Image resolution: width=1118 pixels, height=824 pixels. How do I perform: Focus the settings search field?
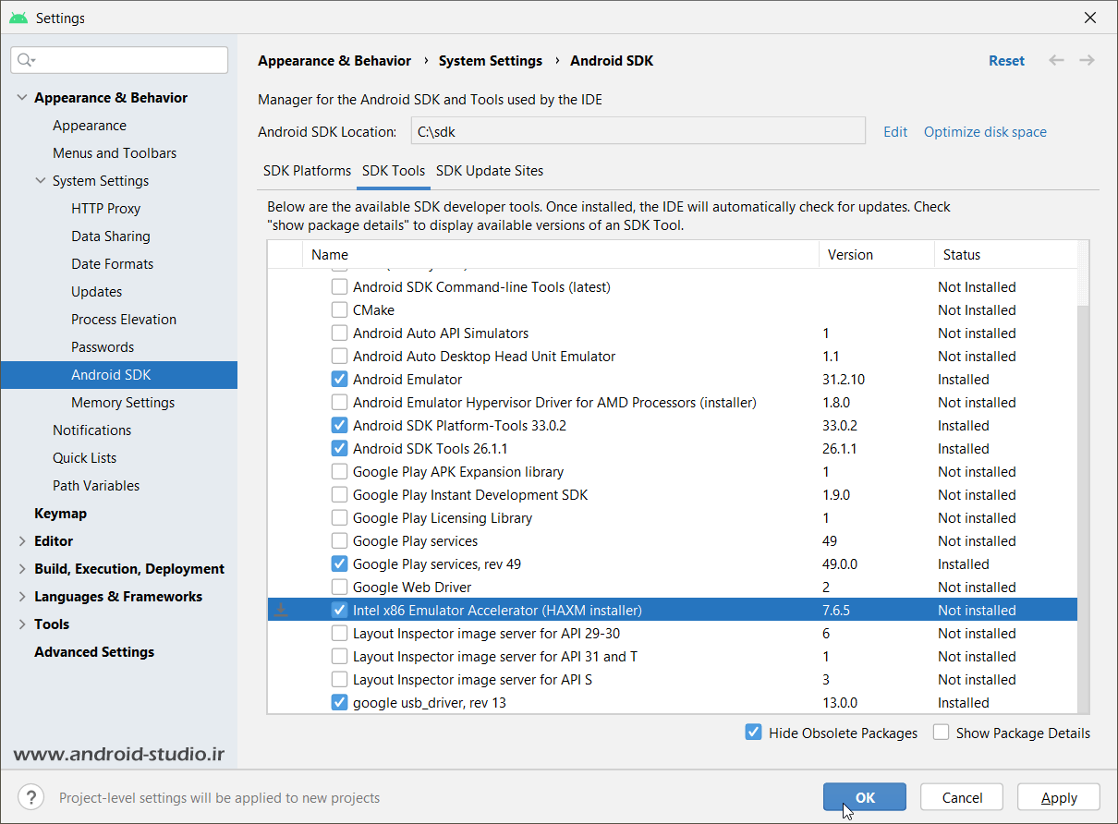tap(119, 60)
